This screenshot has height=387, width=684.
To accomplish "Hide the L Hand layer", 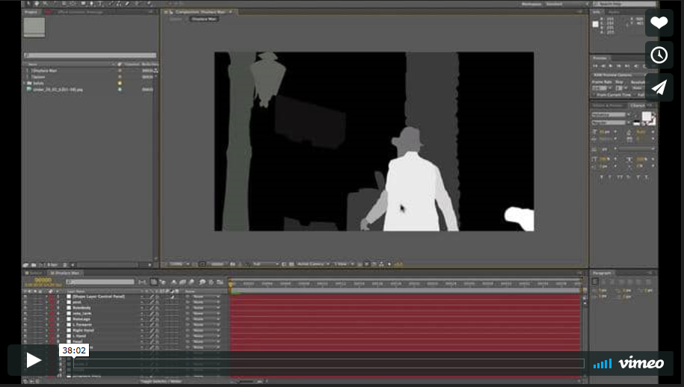I will click(x=25, y=336).
